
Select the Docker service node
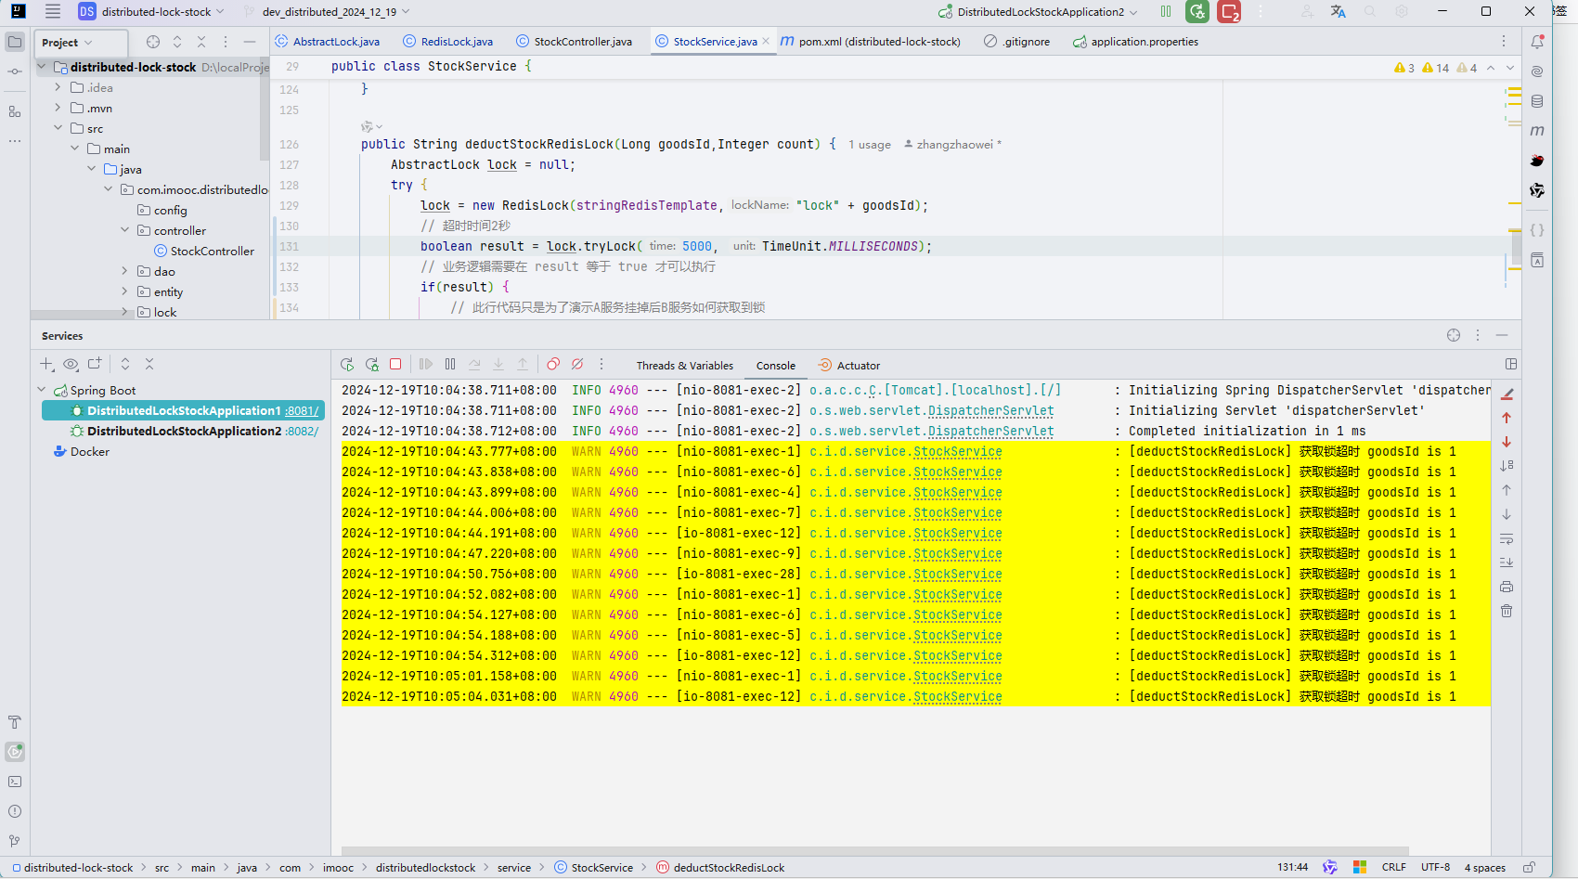click(x=81, y=451)
